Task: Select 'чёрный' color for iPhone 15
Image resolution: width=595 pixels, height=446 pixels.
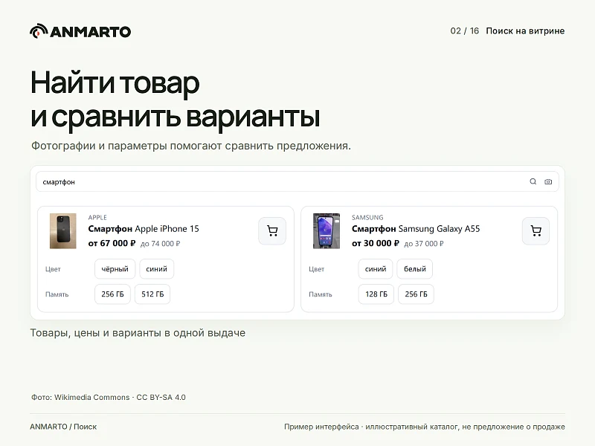Action: (115, 269)
